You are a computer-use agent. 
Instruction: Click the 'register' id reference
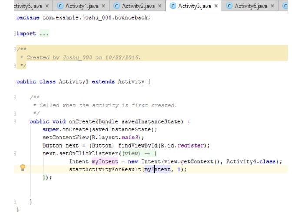pos(190,146)
